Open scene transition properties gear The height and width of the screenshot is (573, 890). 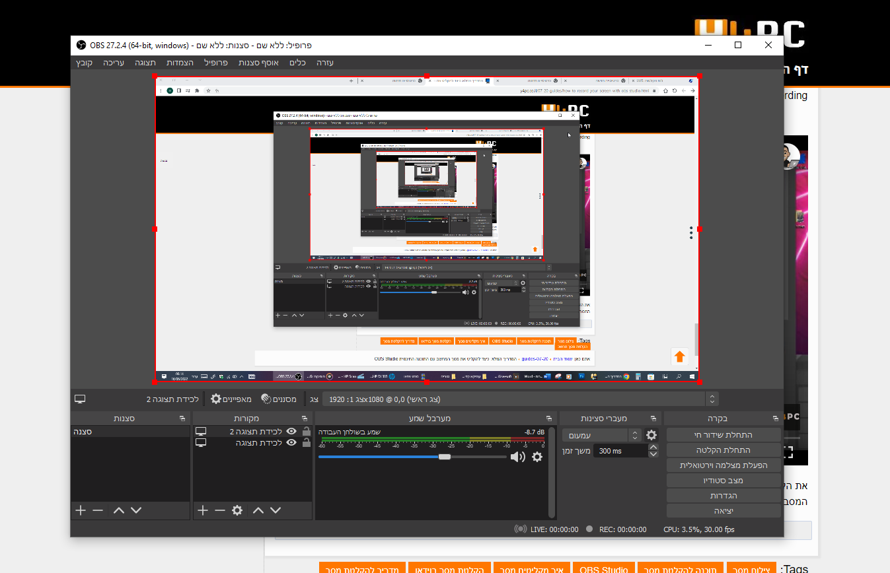651,435
